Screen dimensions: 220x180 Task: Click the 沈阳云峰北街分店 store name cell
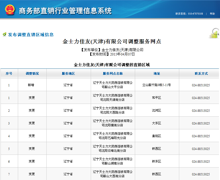(113, 148)
